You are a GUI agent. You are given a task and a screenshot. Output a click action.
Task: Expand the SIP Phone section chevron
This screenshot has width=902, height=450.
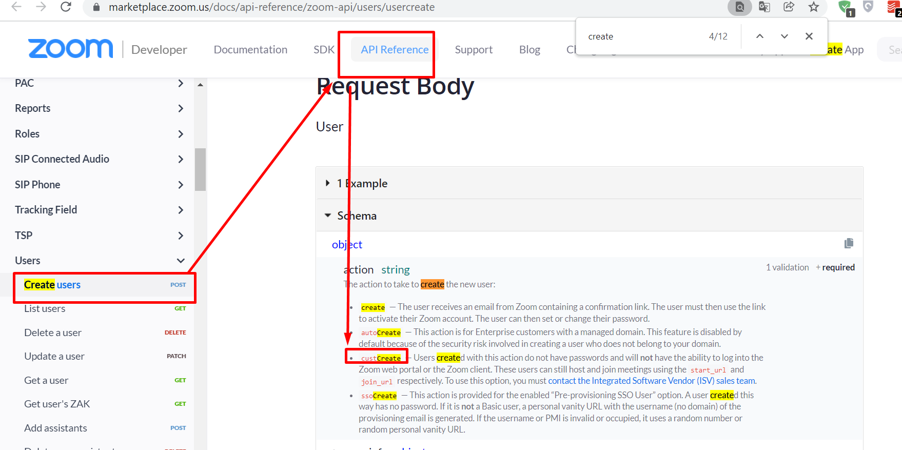181,185
